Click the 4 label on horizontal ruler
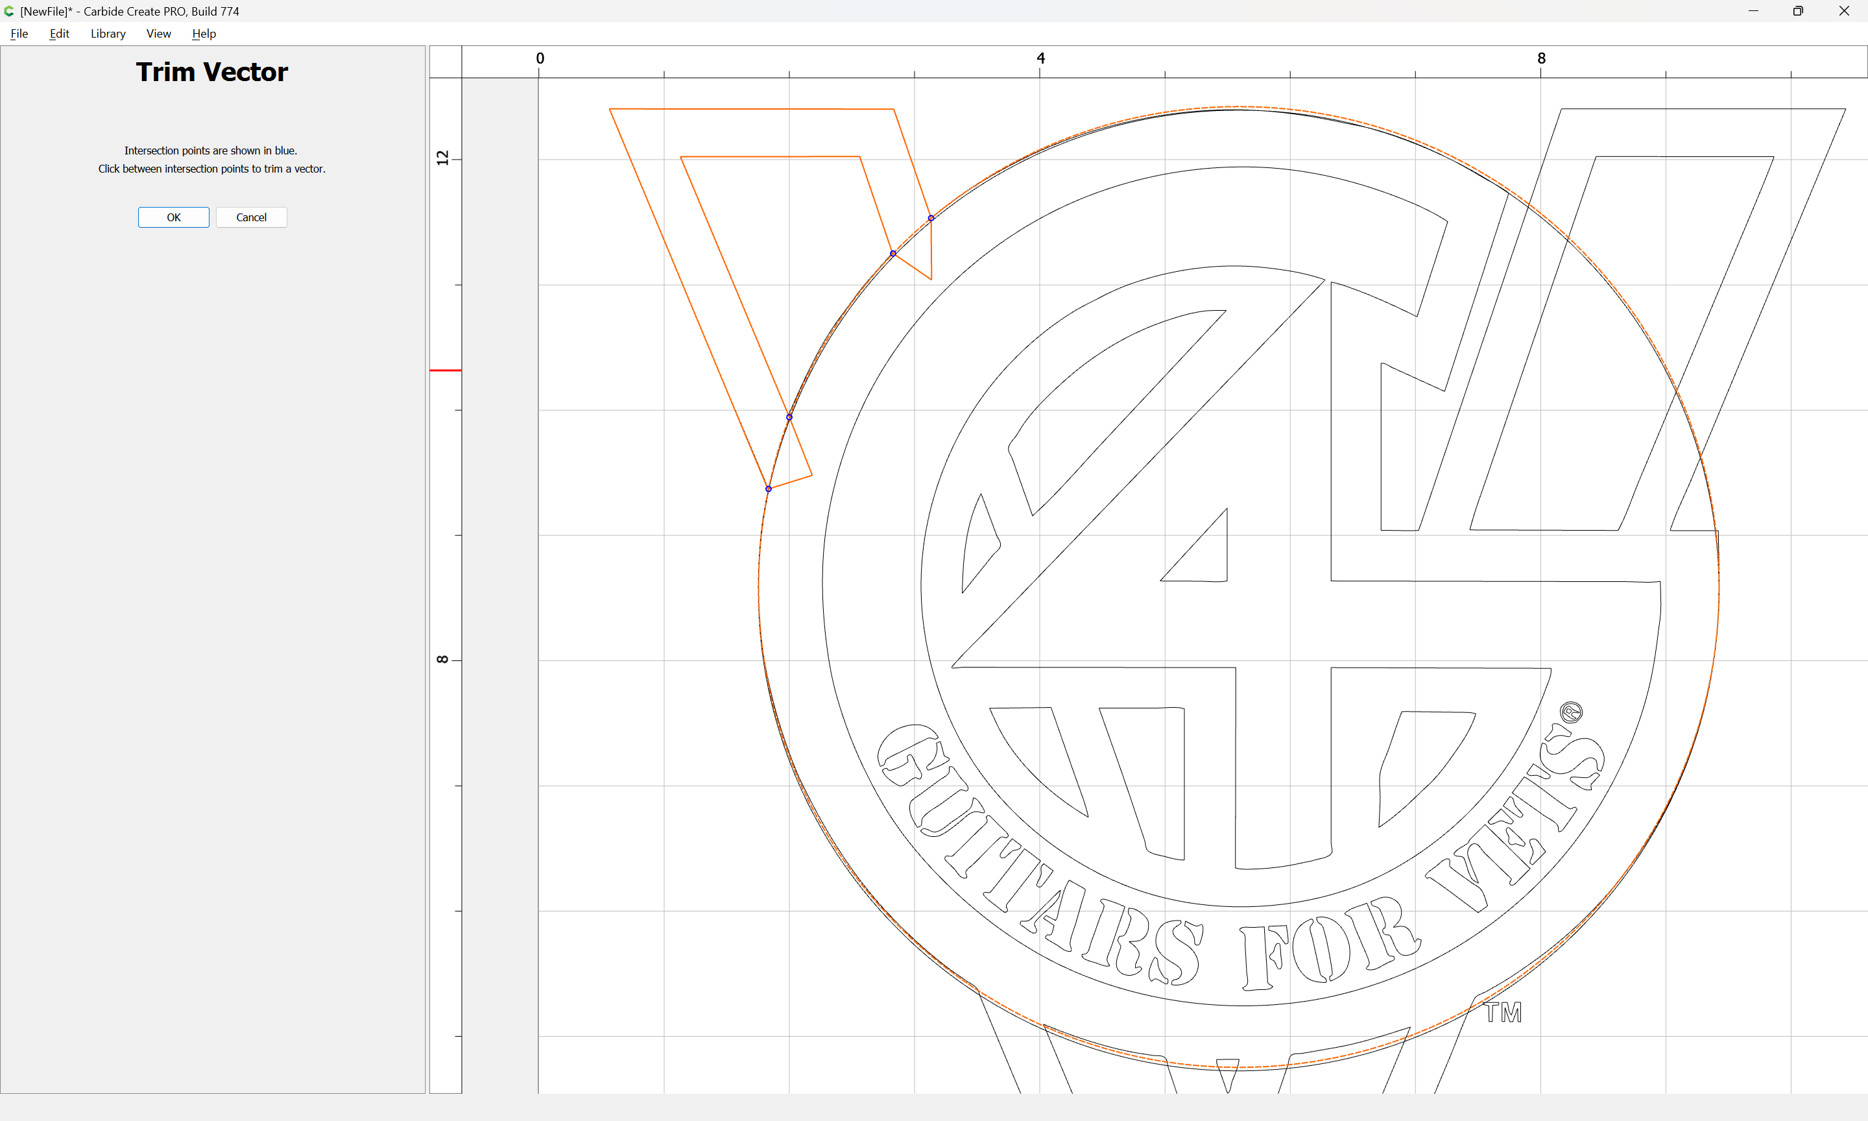This screenshot has width=1868, height=1121. click(x=1040, y=58)
